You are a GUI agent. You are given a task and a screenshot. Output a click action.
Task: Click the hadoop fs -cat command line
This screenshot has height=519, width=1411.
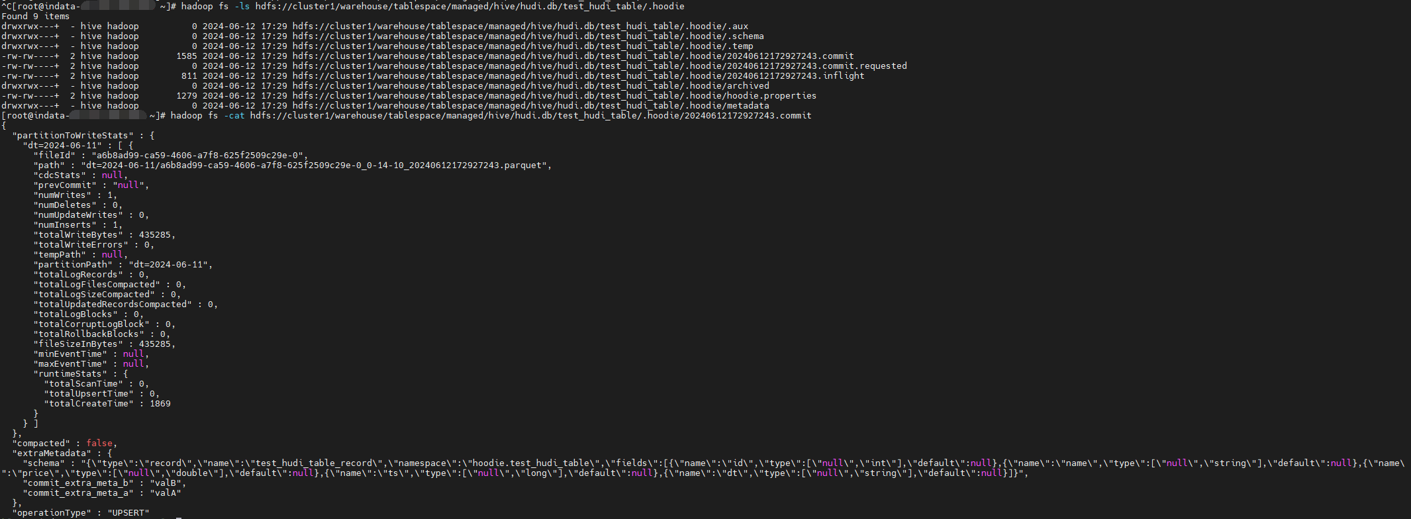point(490,116)
